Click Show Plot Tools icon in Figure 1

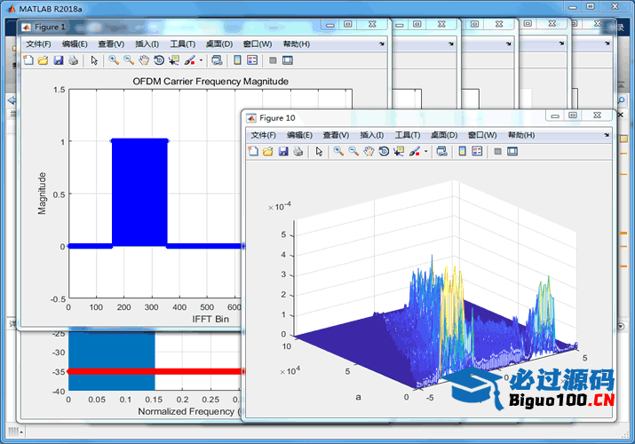click(x=288, y=60)
